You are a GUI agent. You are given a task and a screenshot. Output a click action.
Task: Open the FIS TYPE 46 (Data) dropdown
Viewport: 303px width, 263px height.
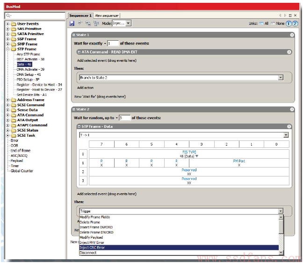[197, 156]
